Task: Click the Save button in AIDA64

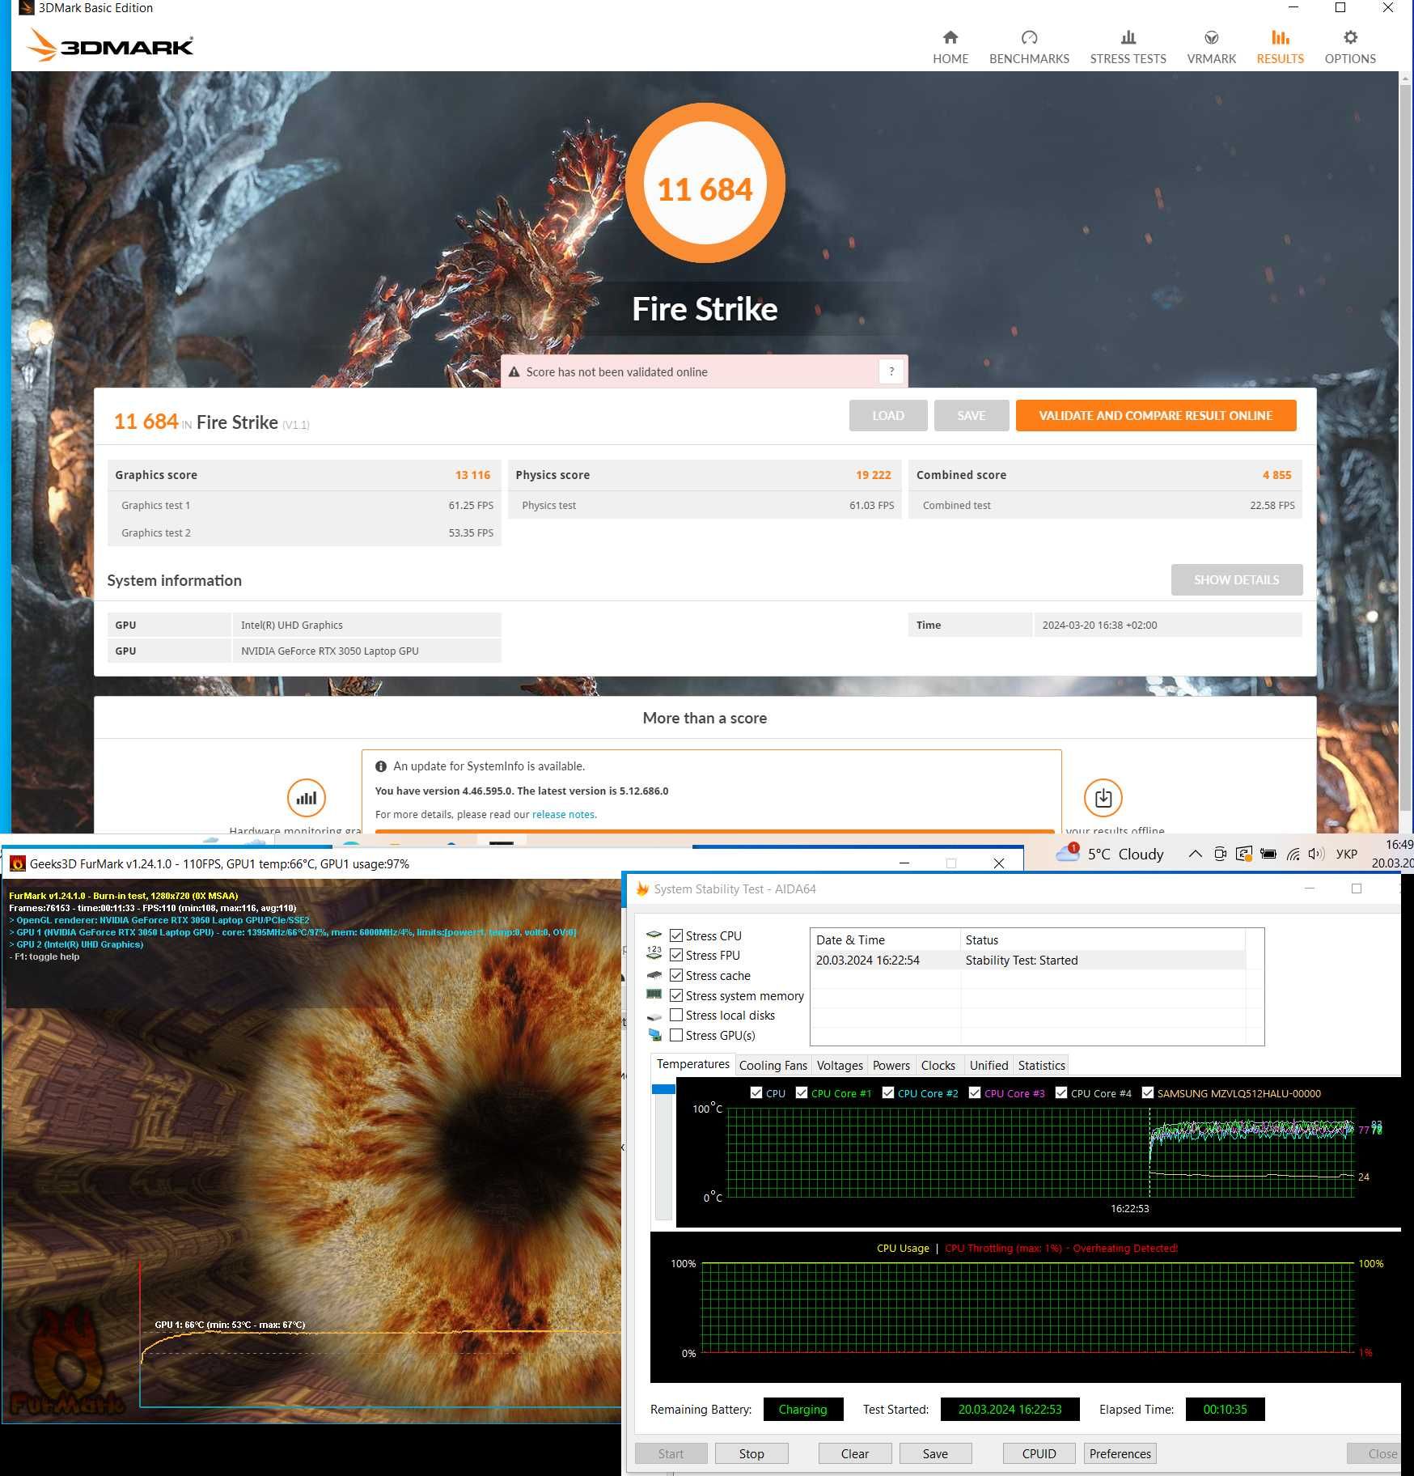Action: pyautogui.click(x=935, y=1453)
